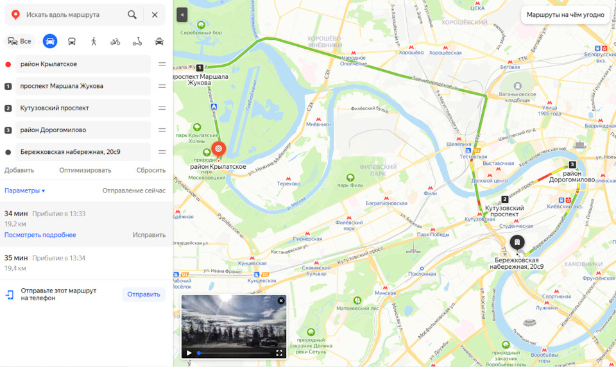Click the Славянский бульвар metro icon

(x=316, y=263)
